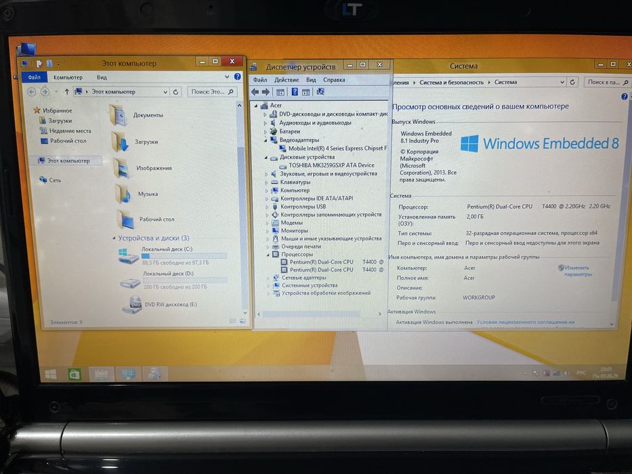Open license agreement terms link
Viewport: 632px width, 474px height.
click(525, 322)
